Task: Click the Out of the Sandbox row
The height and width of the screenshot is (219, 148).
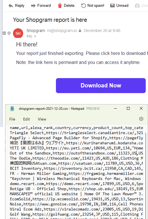Action: 76,153
